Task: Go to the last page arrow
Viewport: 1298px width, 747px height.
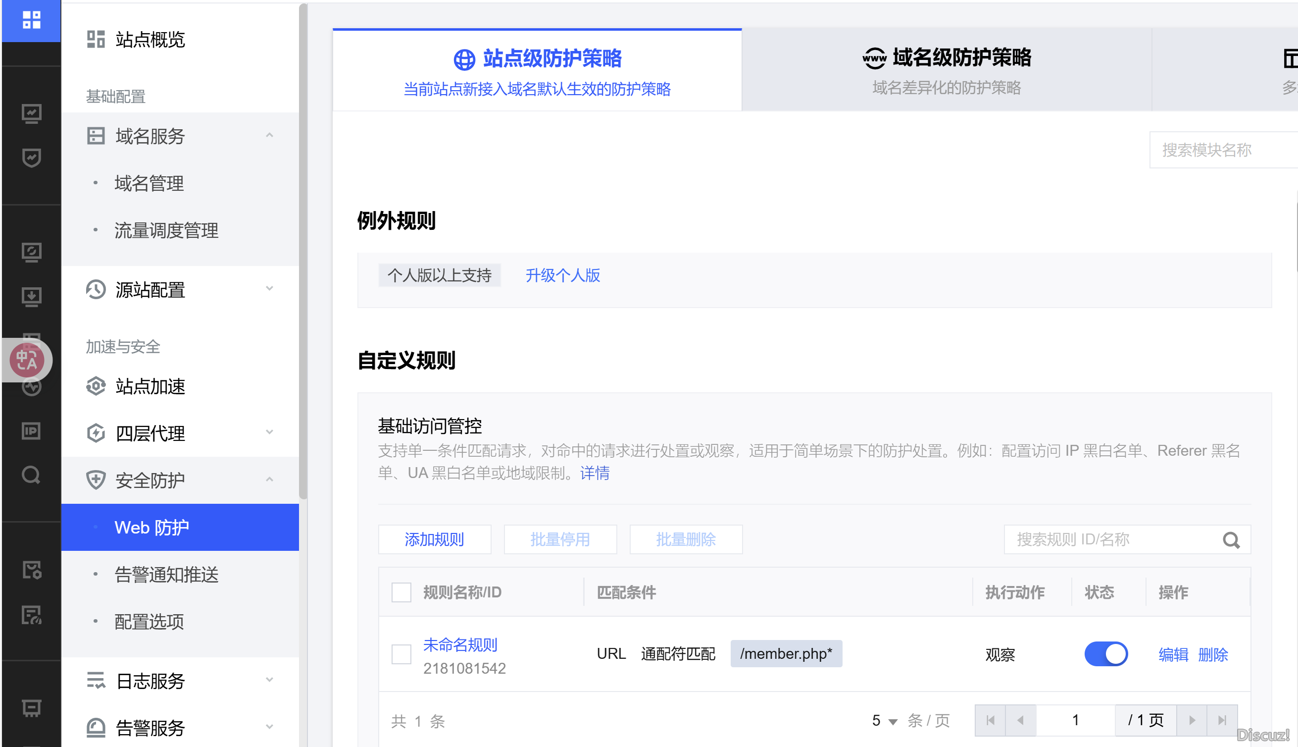Action: coord(1222,720)
